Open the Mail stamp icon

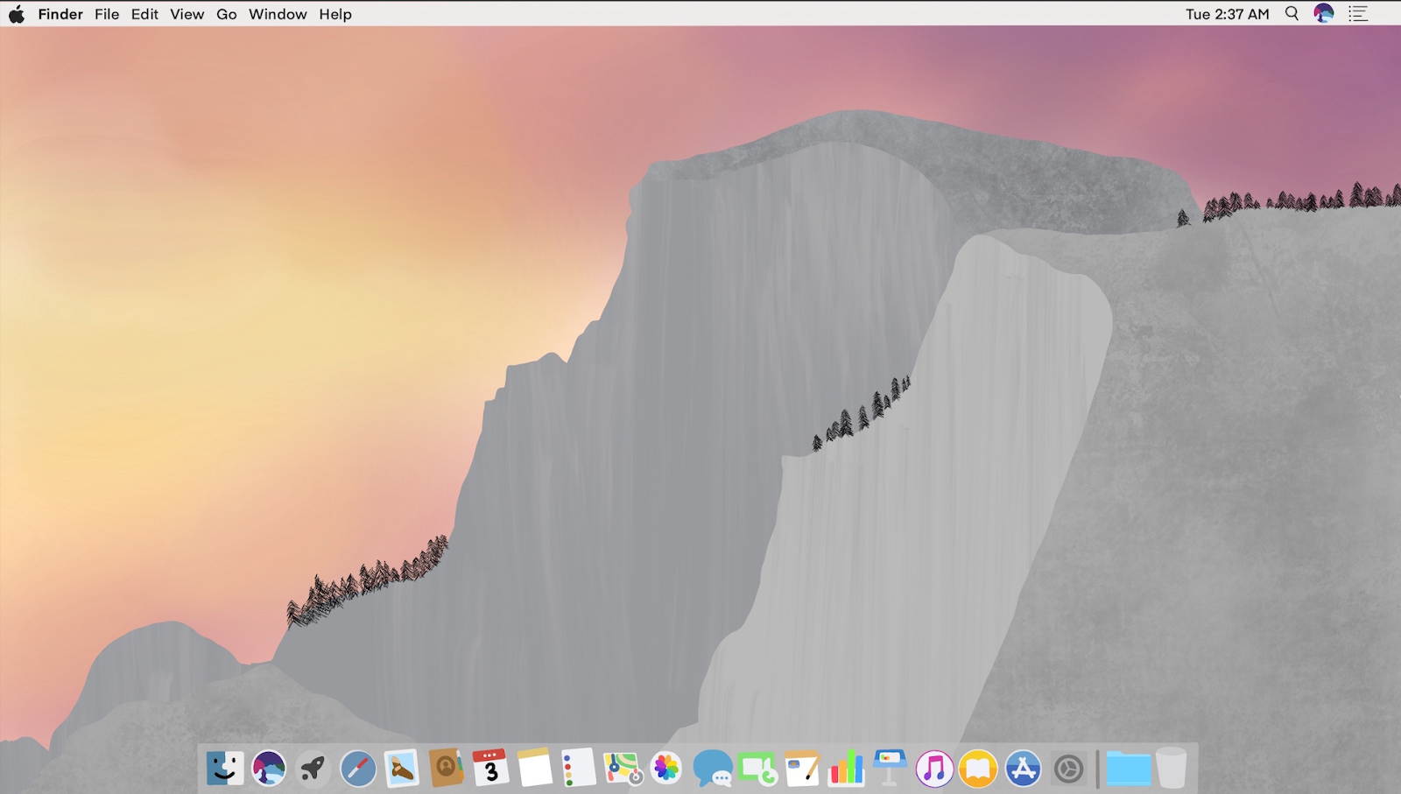pos(402,769)
